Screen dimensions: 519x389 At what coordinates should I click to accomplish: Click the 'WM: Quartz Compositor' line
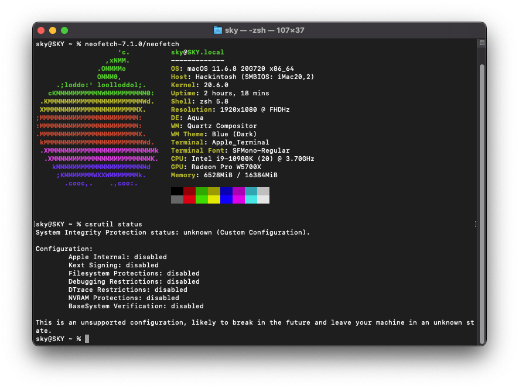tap(214, 126)
